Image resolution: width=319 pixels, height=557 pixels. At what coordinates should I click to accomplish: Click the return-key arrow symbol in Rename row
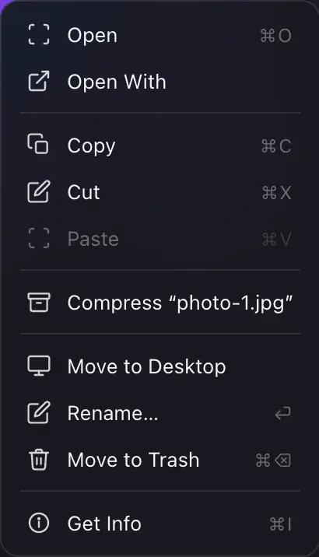[282, 413]
